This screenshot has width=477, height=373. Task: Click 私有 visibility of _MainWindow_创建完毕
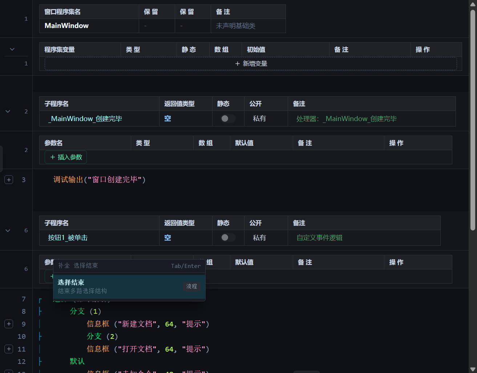coord(259,119)
